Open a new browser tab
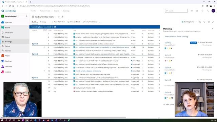Viewport: 217px width, 122px height. point(31,2)
